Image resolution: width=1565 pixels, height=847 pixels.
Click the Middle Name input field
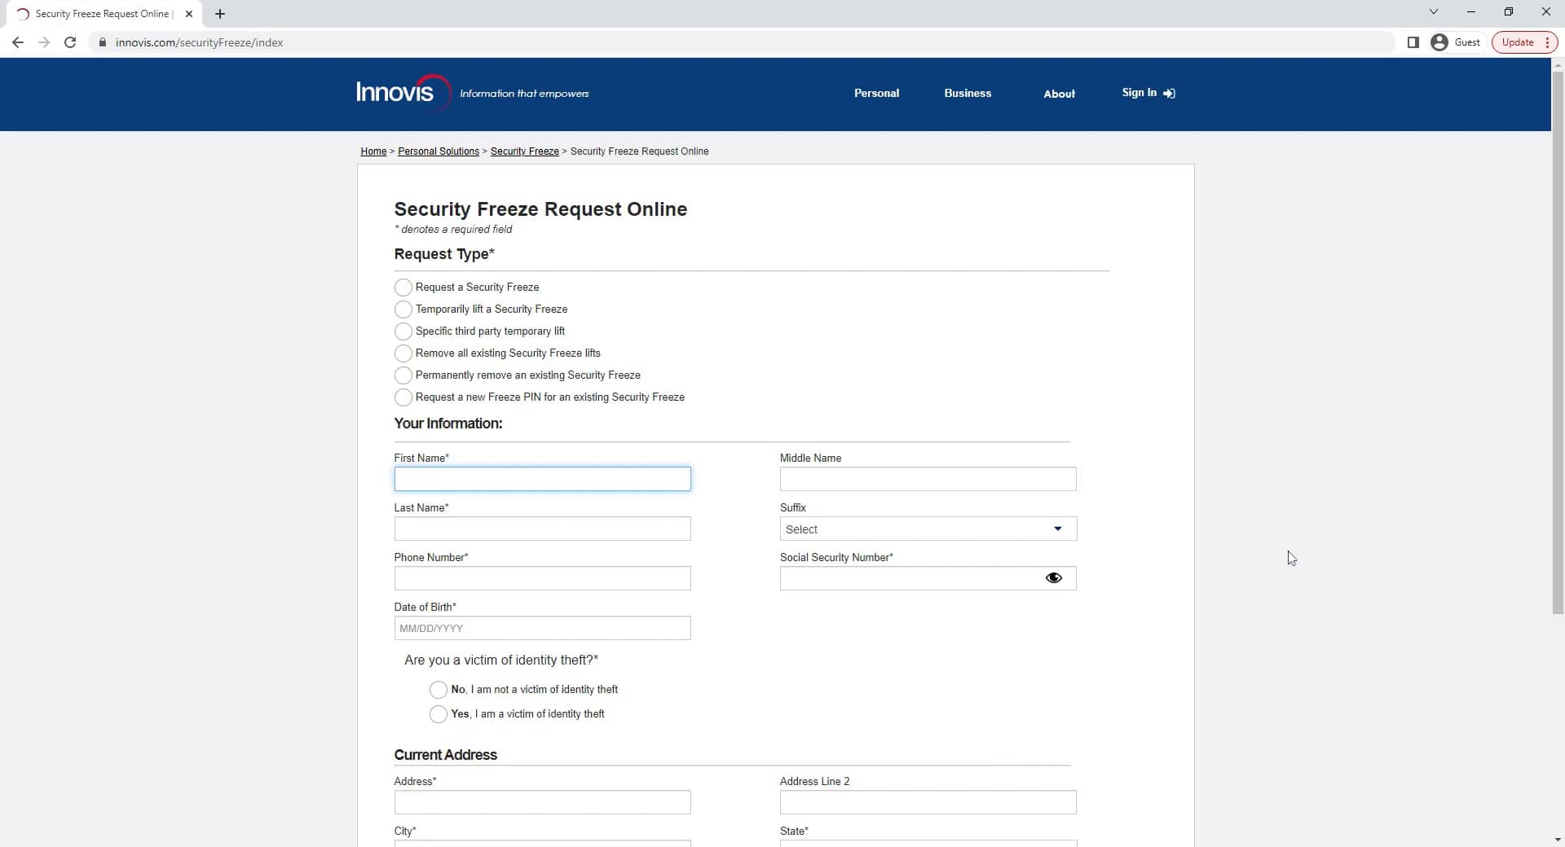928,479
